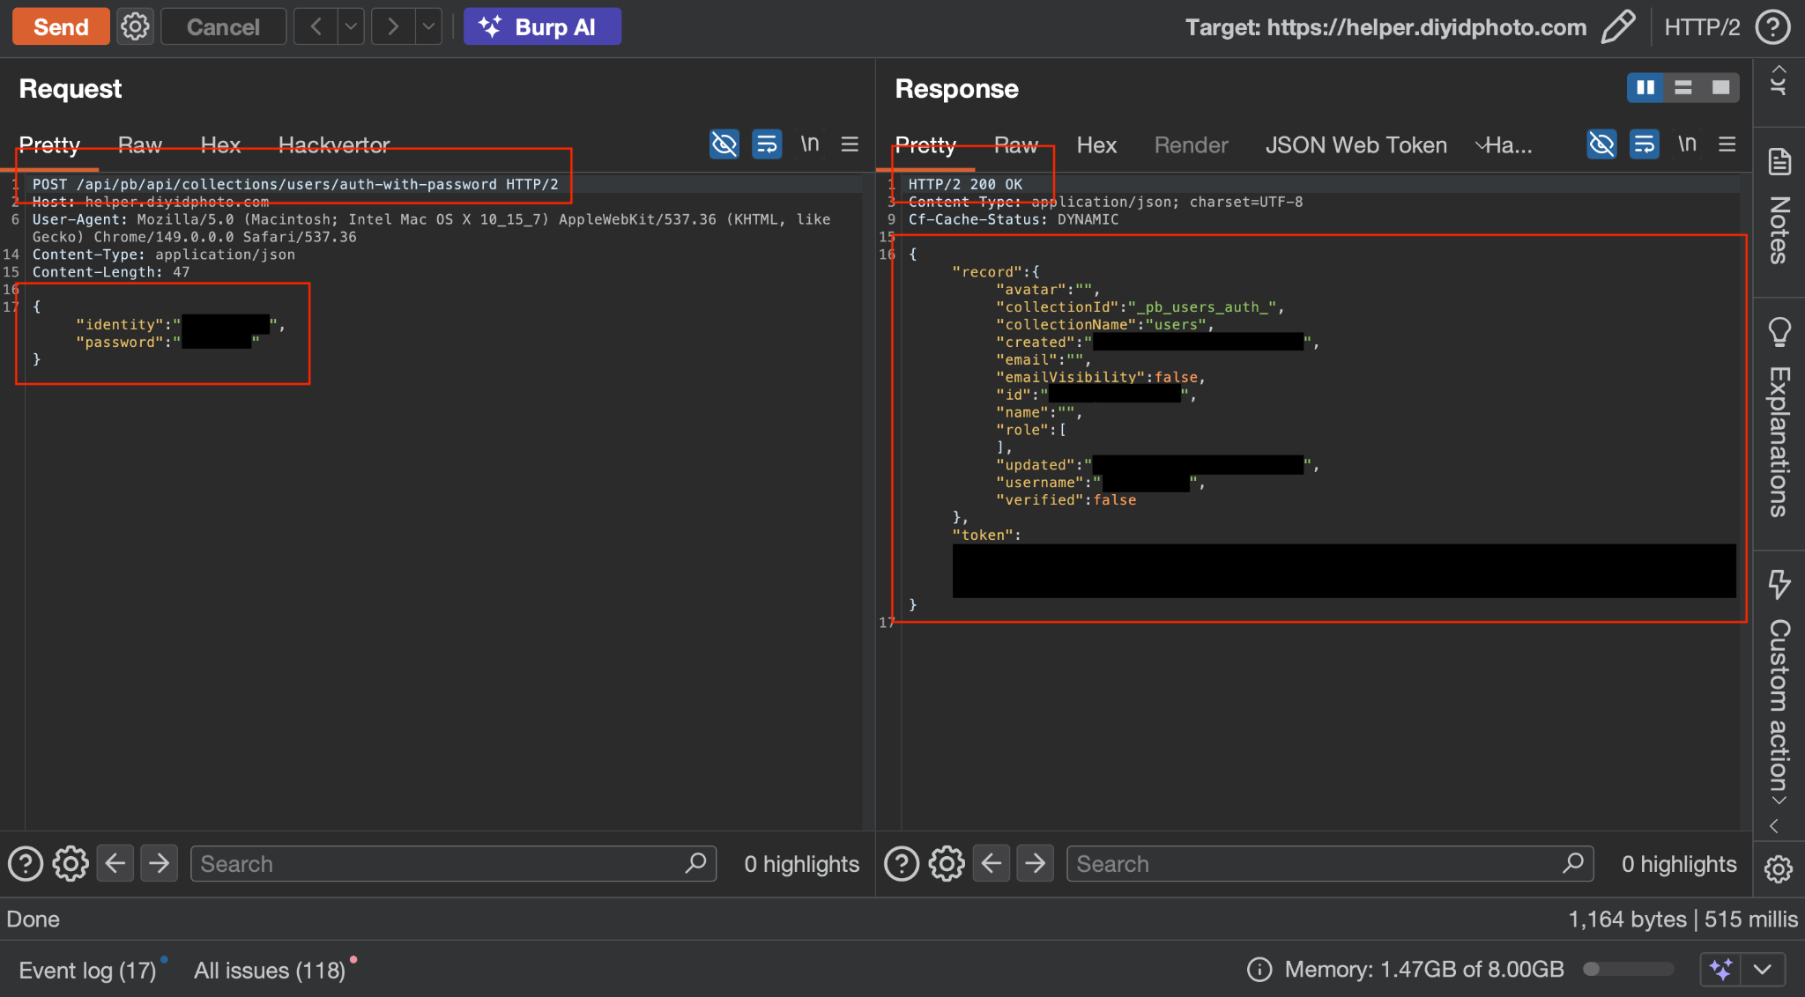Expand the forward history dropdown arrow

(x=428, y=26)
